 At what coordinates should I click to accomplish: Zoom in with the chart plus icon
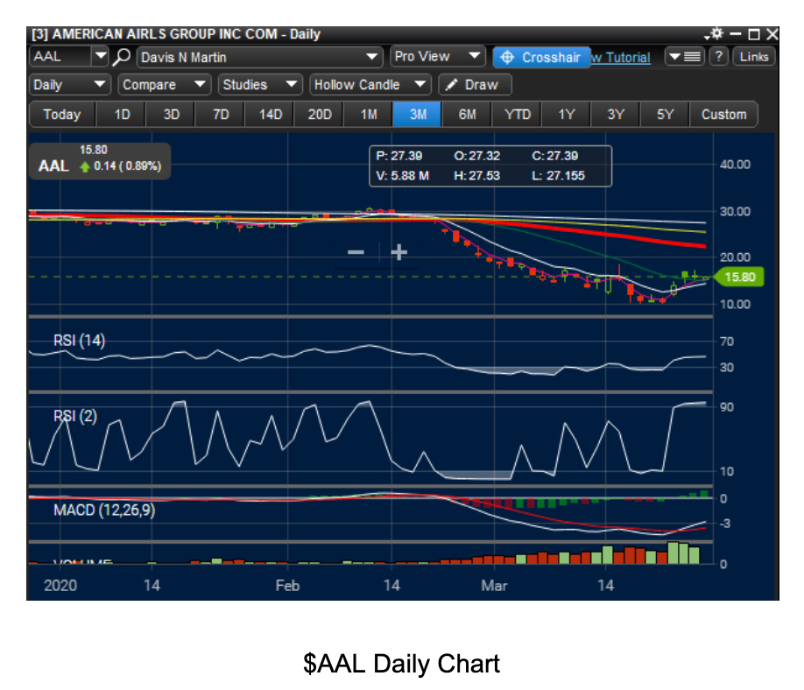pyautogui.click(x=398, y=252)
